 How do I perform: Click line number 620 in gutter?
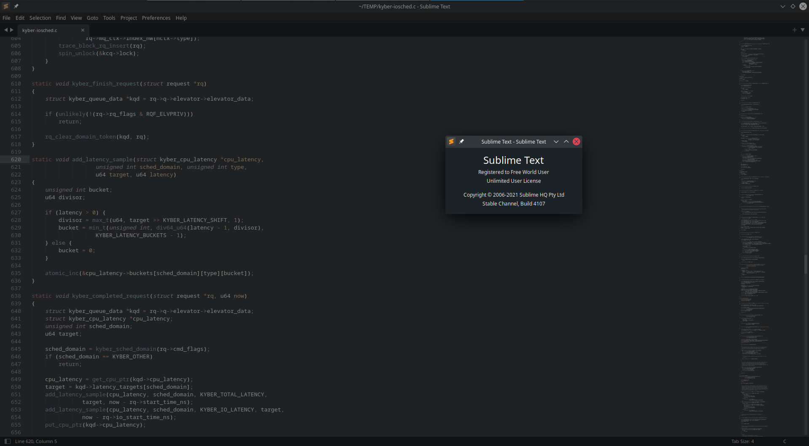pos(16,160)
